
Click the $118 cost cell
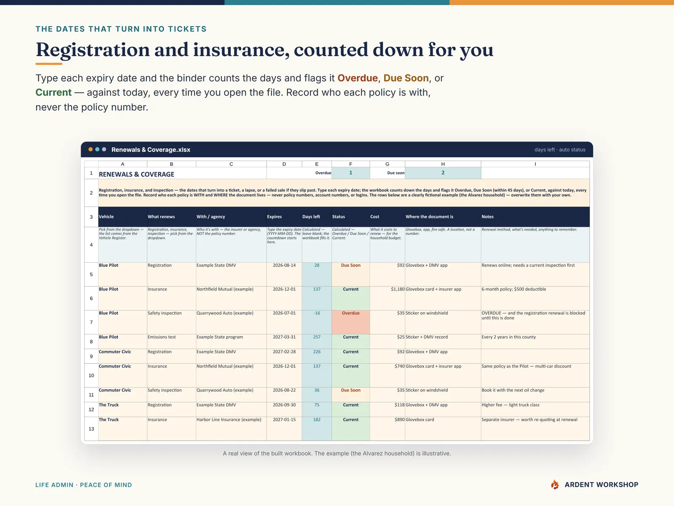pyautogui.click(x=388, y=409)
